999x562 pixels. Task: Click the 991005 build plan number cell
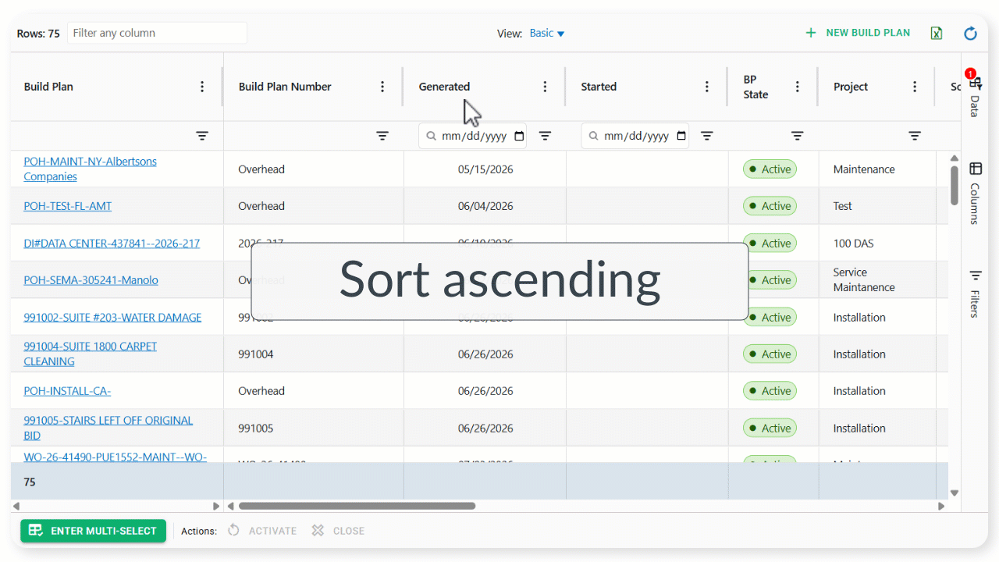[x=314, y=428]
